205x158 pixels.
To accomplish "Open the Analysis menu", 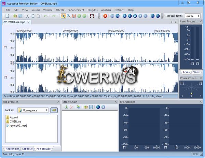I will pos(106,10).
